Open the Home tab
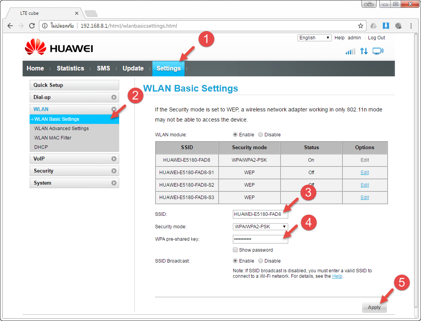This screenshot has height=321, width=421. coord(35,68)
